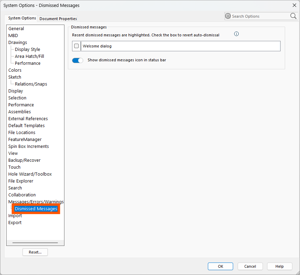The width and height of the screenshot is (300, 275).
Task: Go to Relations/Snaps settings
Action: click(31, 84)
